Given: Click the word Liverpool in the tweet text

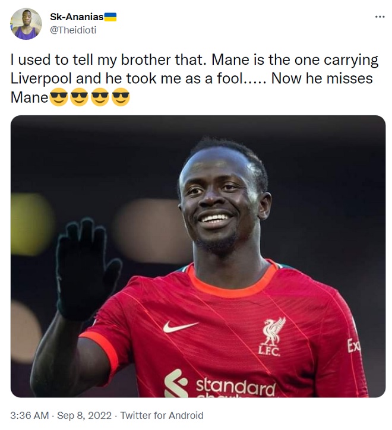Looking at the screenshot, I should pos(41,78).
